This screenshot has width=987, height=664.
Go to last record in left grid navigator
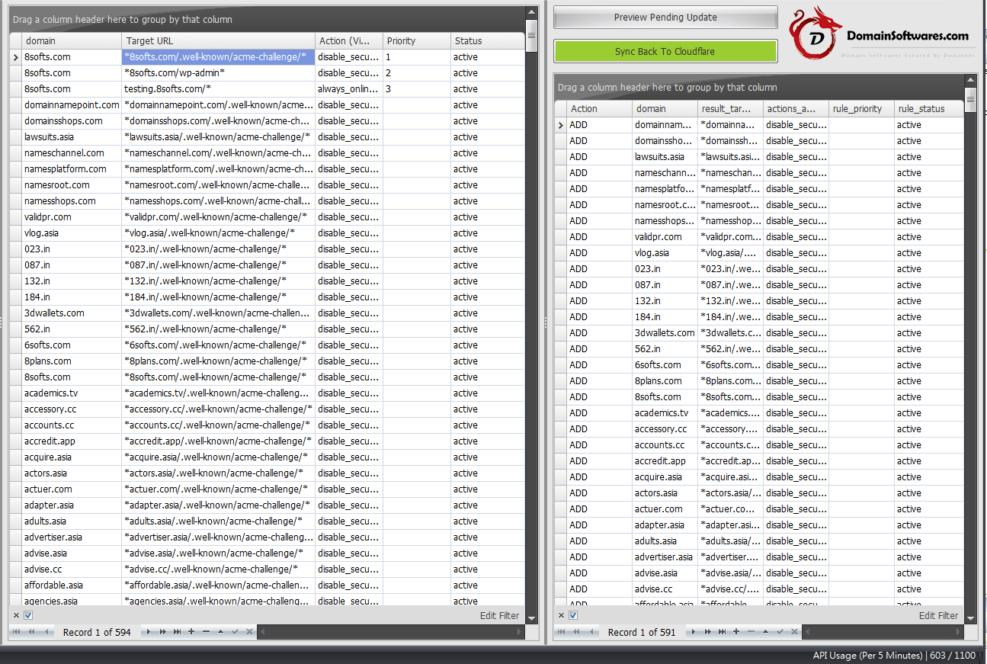[x=177, y=632]
